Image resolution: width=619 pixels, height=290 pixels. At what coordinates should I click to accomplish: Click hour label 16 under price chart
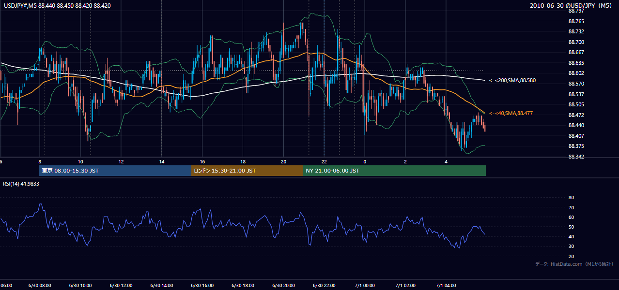[202, 161]
